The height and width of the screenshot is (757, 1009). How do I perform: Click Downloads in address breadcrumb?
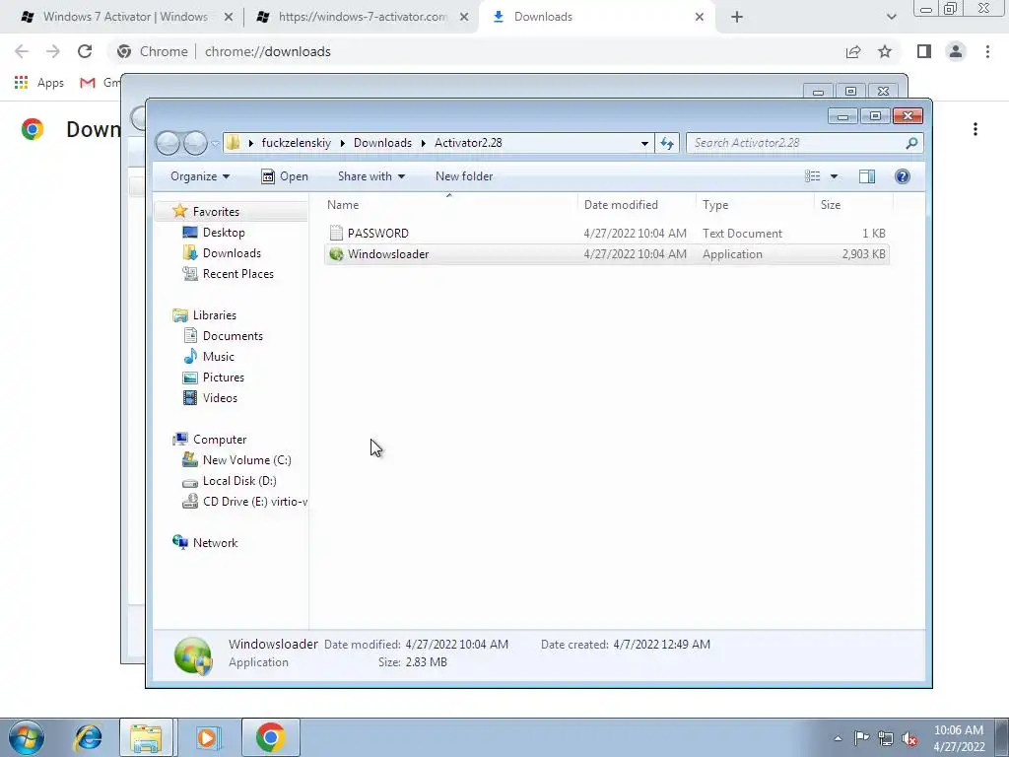pos(382,143)
